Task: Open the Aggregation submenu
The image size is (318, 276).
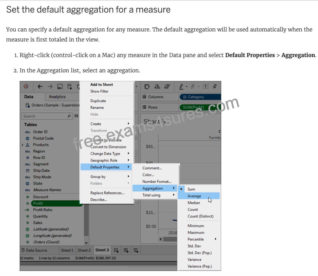Action: 155,188
